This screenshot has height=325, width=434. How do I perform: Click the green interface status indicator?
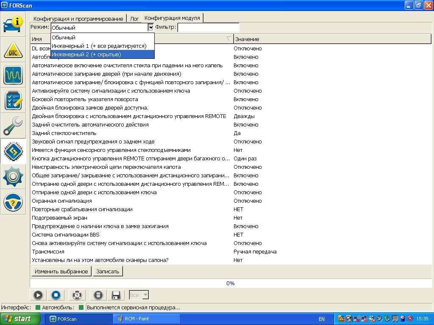pos(38,307)
